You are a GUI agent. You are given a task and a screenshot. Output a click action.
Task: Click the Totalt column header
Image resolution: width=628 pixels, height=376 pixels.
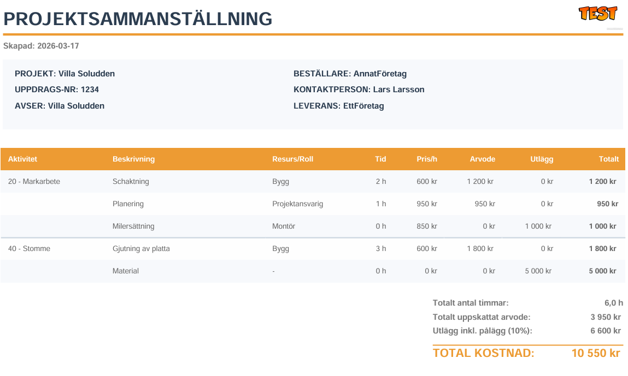[x=608, y=159]
